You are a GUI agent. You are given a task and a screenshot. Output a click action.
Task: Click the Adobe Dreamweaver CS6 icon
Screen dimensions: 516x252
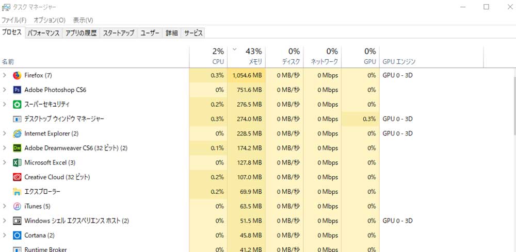[x=17, y=148]
